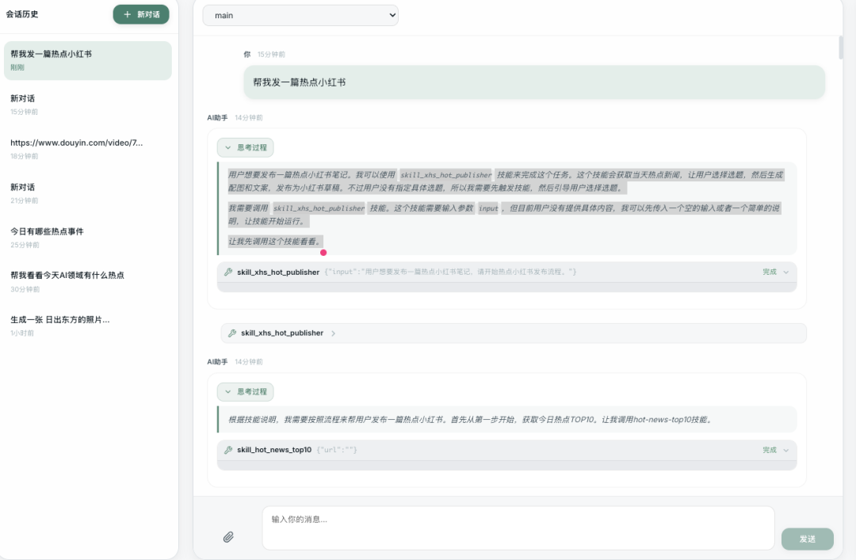This screenshot has width=856, height=560.
Task: Click the paperclip attachment icon
Action: click(x=228, y=537)
